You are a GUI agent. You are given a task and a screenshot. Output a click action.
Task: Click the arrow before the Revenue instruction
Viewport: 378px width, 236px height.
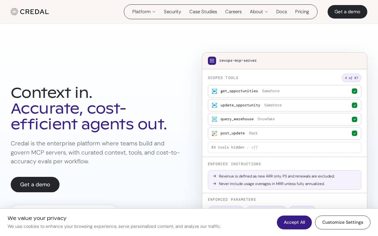(215, 176)
